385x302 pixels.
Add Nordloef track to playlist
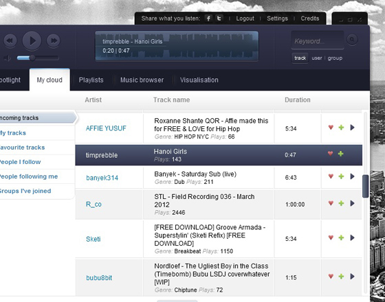tap(341, 277)
